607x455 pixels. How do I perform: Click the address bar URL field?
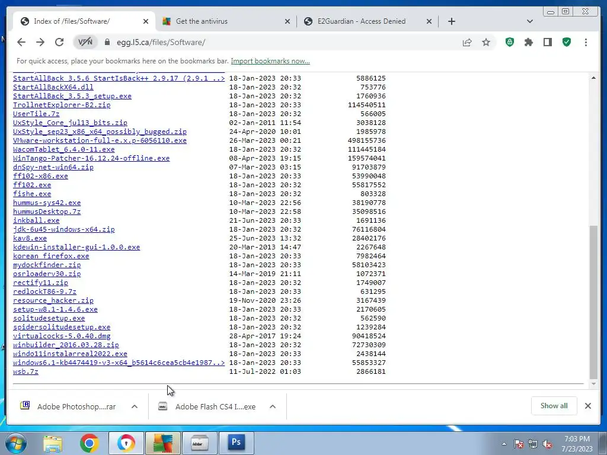point(285,42)
